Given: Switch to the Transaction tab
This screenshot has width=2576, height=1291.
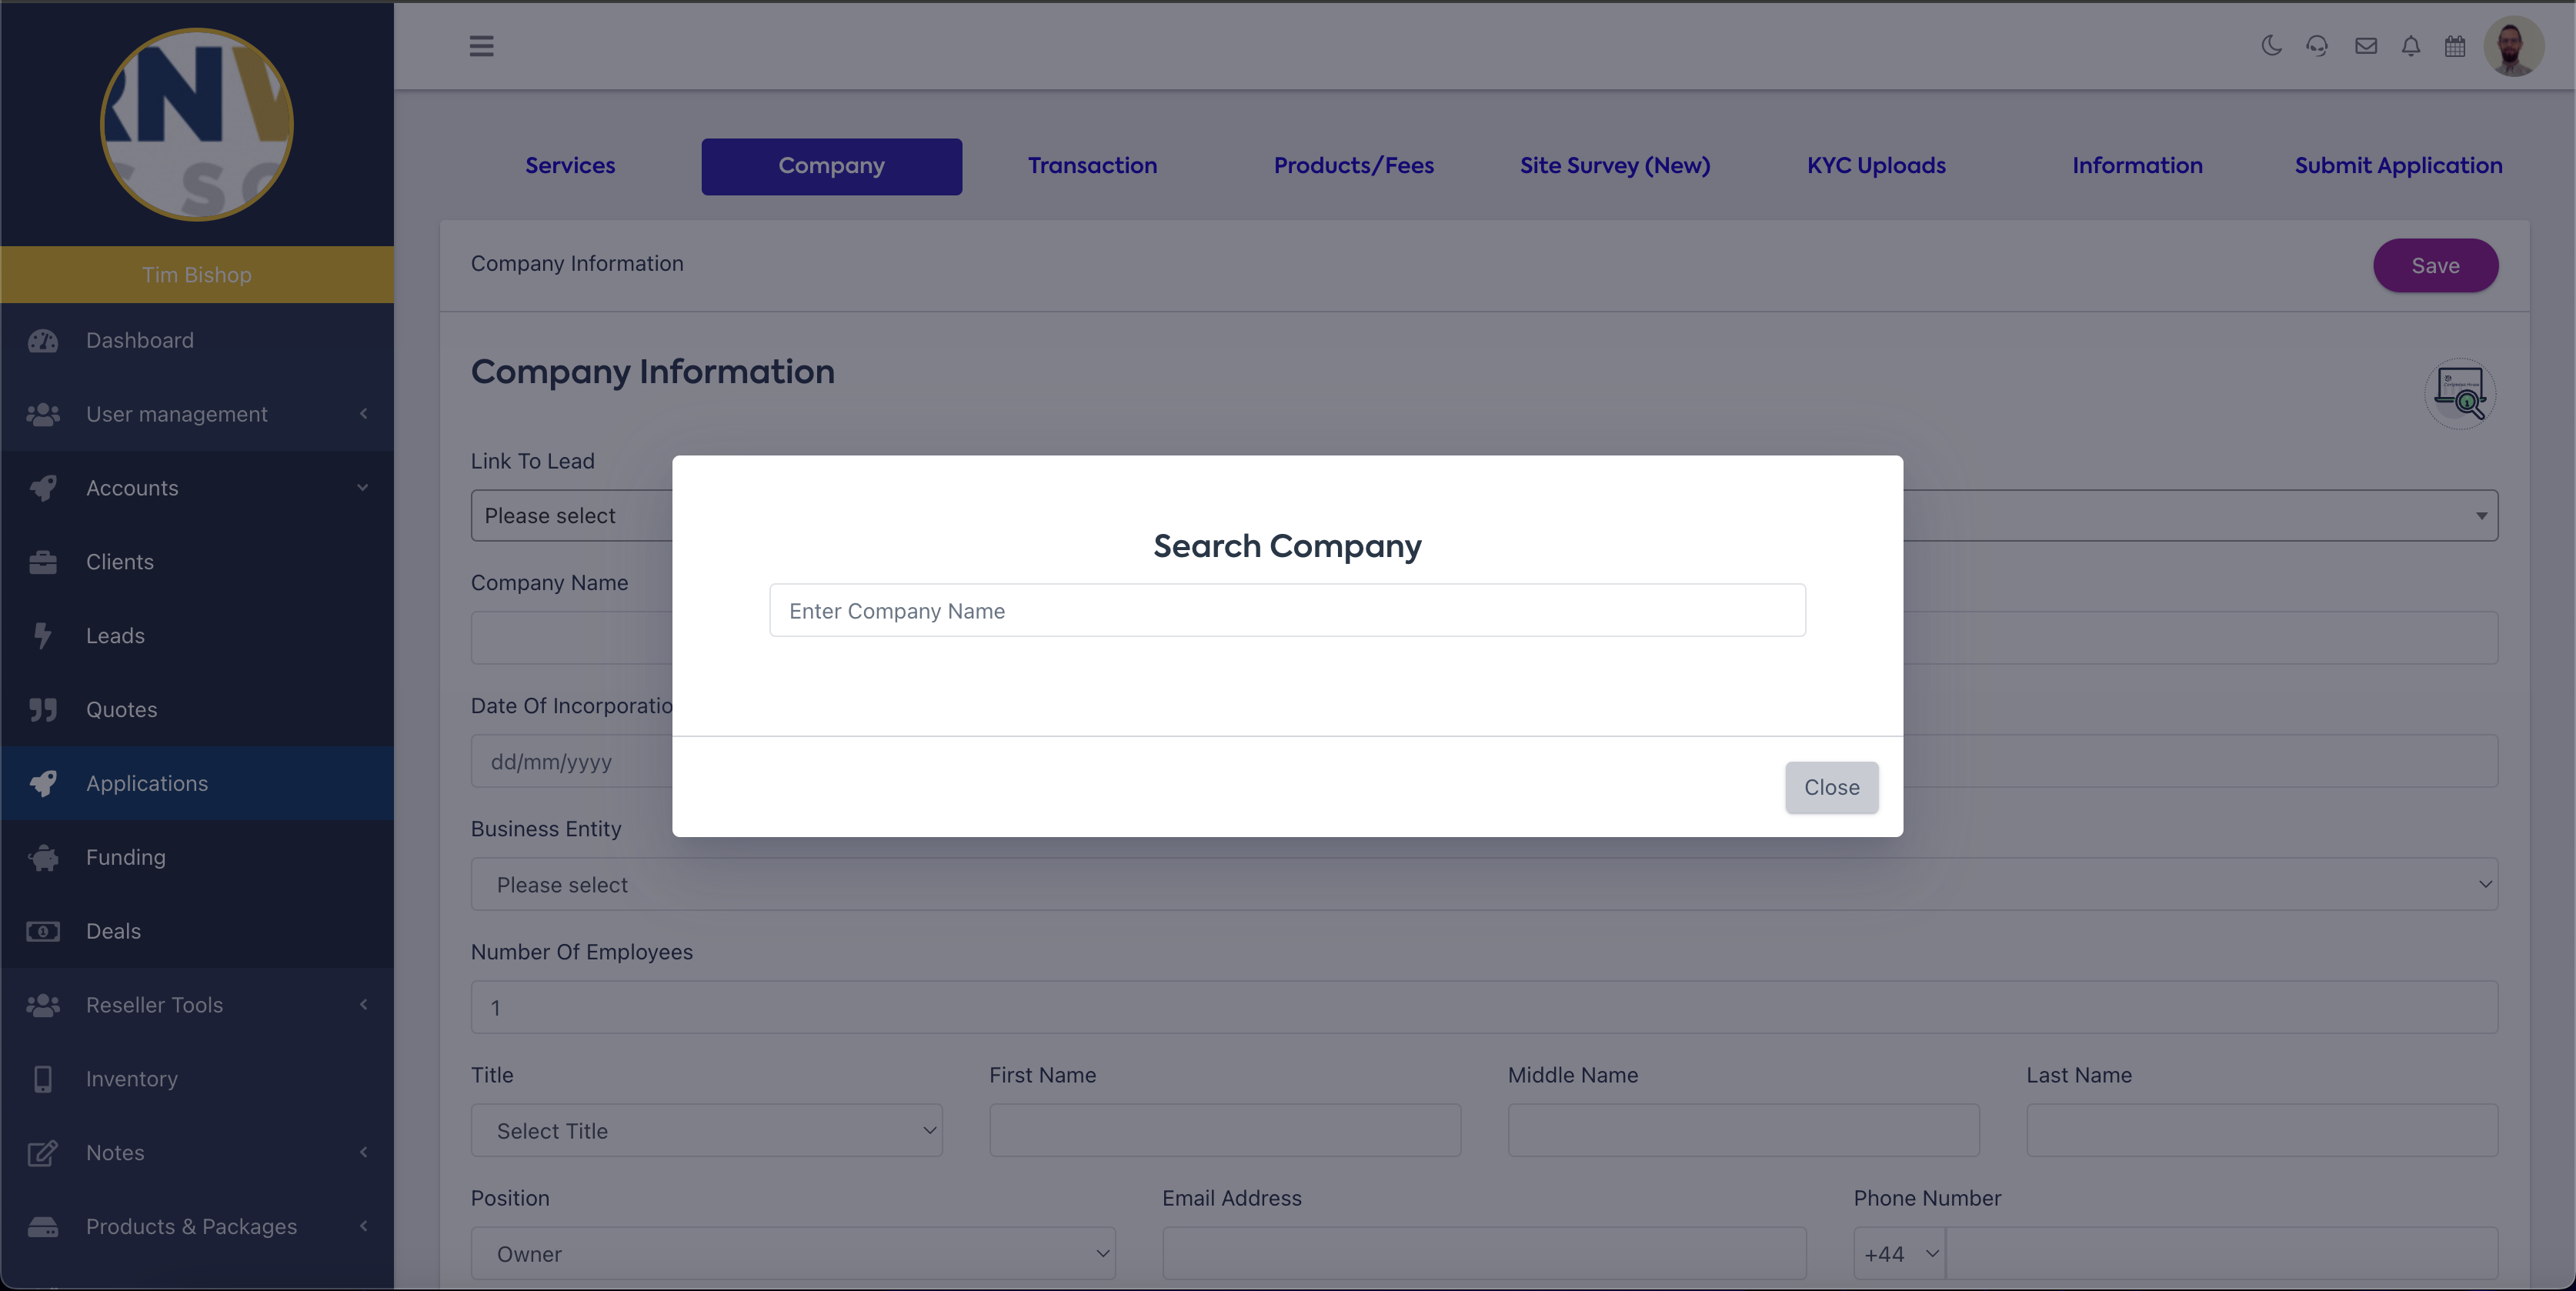Looking at the screenshot, I should tap(1092, 166).
